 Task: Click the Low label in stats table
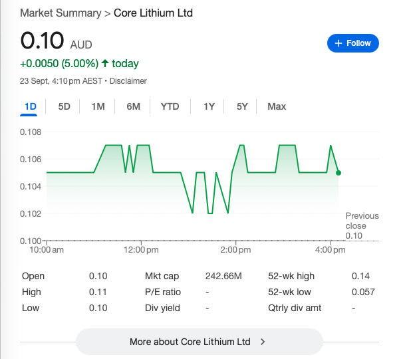point(31,308)
